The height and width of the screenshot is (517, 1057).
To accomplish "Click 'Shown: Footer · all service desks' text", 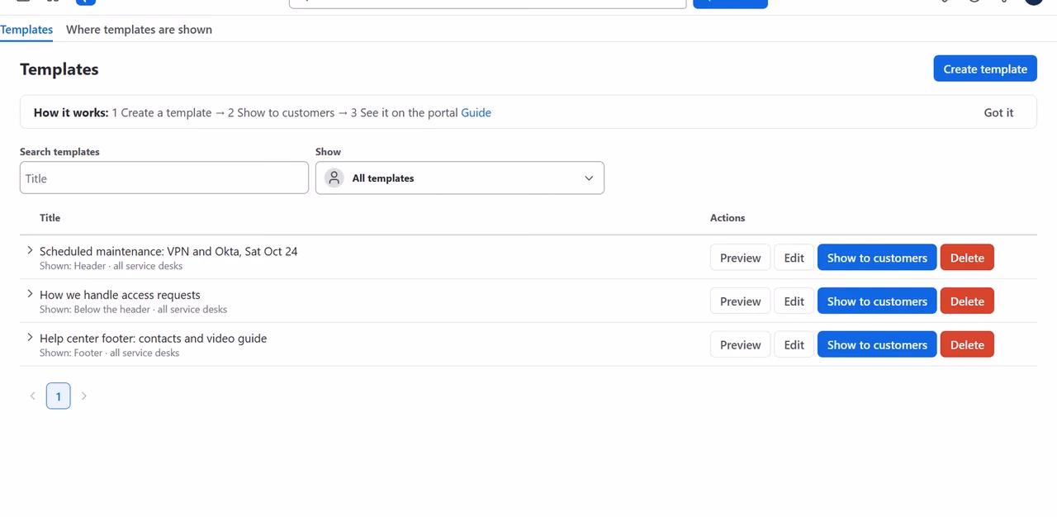I will coord(109,353).
